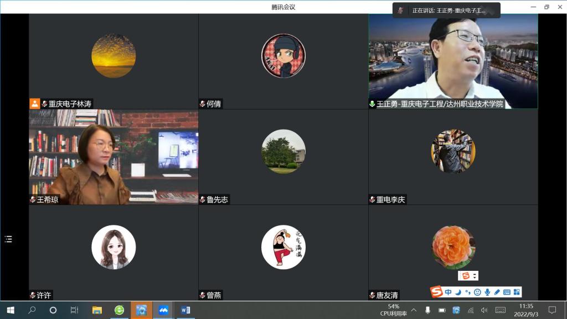Show hidden system tray icons

(x=413, y=310)
